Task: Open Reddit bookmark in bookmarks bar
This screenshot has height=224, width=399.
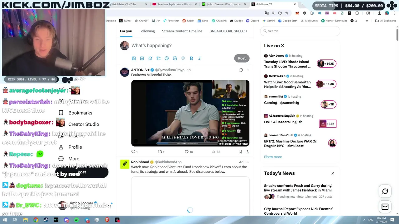Action: point(188,21)
